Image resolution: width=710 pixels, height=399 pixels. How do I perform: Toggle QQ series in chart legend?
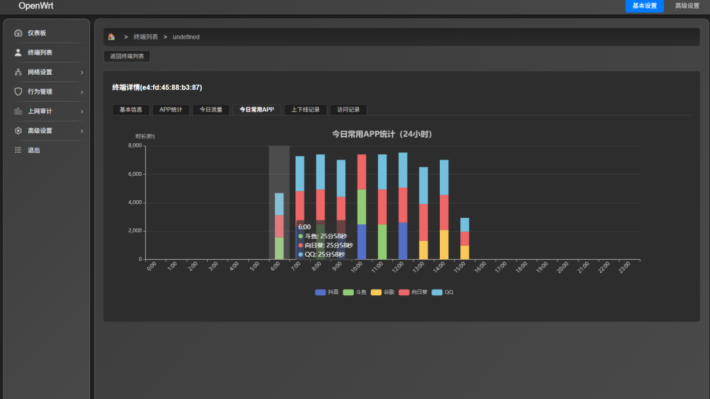pyautogui.click(x=442, y=292)
